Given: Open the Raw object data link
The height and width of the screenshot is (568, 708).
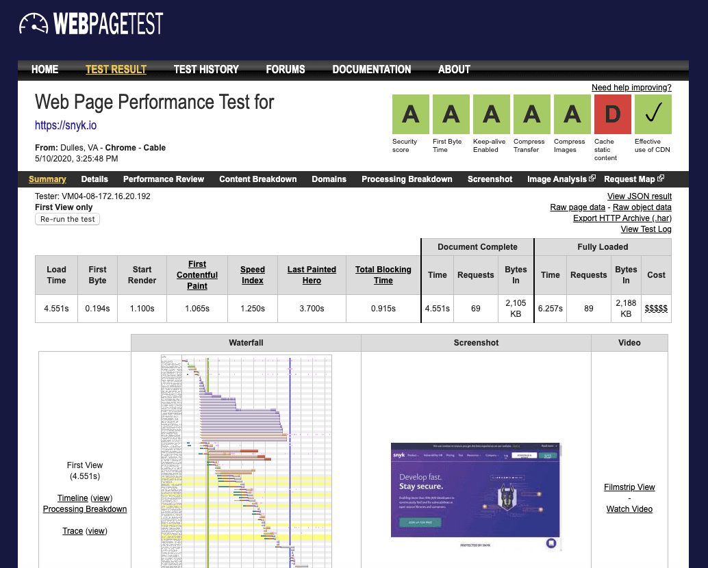Looking at the screenshot, I should [x=642, y=207].
